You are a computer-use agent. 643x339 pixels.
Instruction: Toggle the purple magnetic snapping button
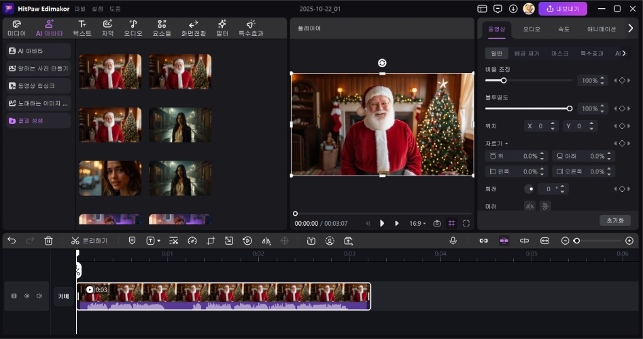[504, 241]
